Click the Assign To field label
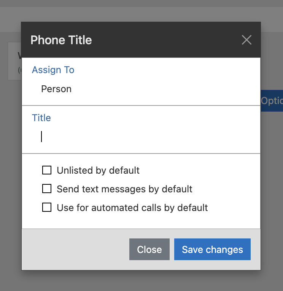Image resolution: width=283 pixels, height=291 pixels. (53, 70)
